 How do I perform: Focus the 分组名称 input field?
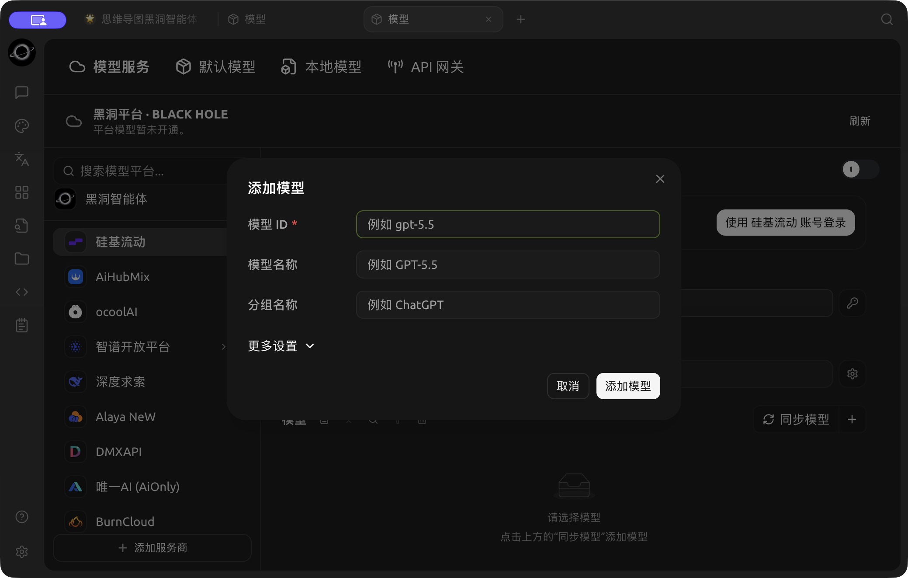[508, 305]
